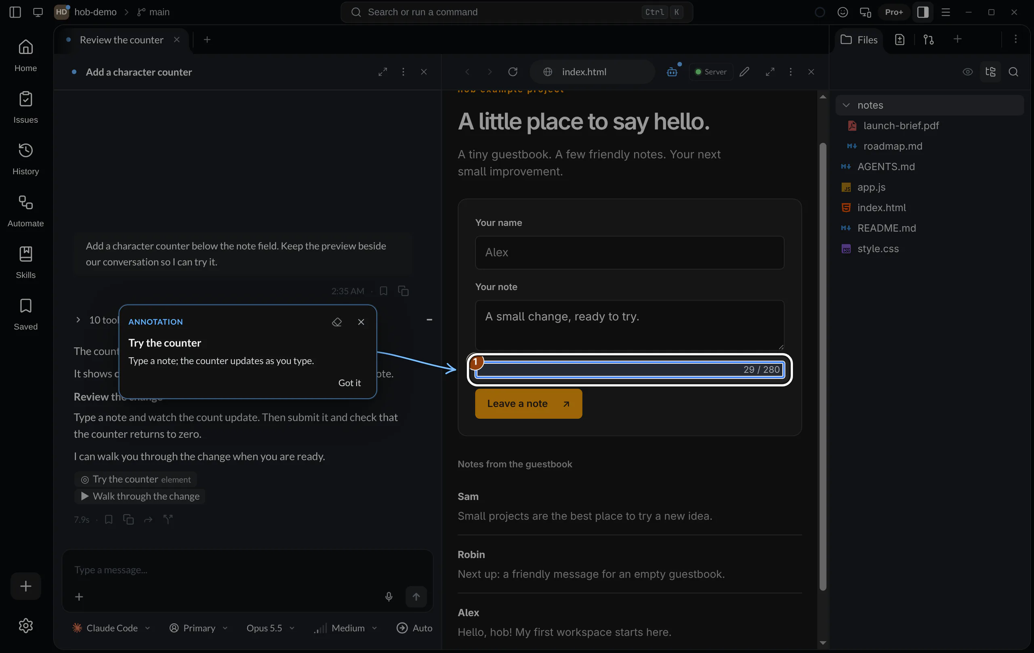Click the Pro+ plan badge
This screenshot has width=1034, height=653.
[894, 12]
